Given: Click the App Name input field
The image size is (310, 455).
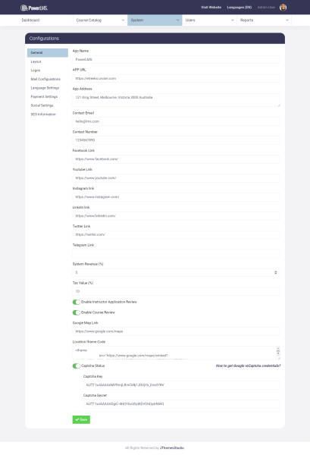Looking at the screenshot, I should point(176,59).
